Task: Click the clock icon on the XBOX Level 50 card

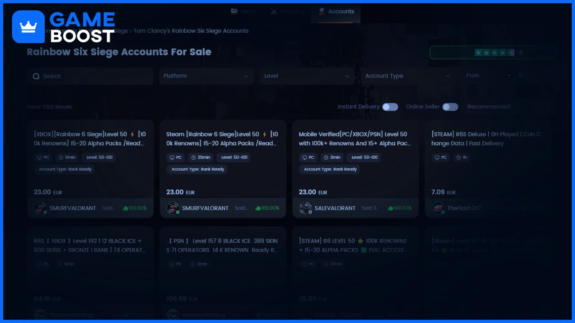Action: pos(61,158)
